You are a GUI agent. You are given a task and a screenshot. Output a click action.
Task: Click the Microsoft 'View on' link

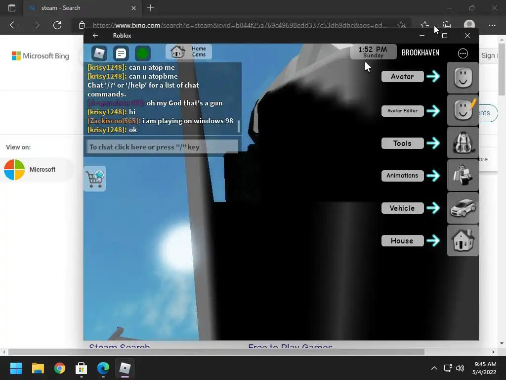click(37, 170)
